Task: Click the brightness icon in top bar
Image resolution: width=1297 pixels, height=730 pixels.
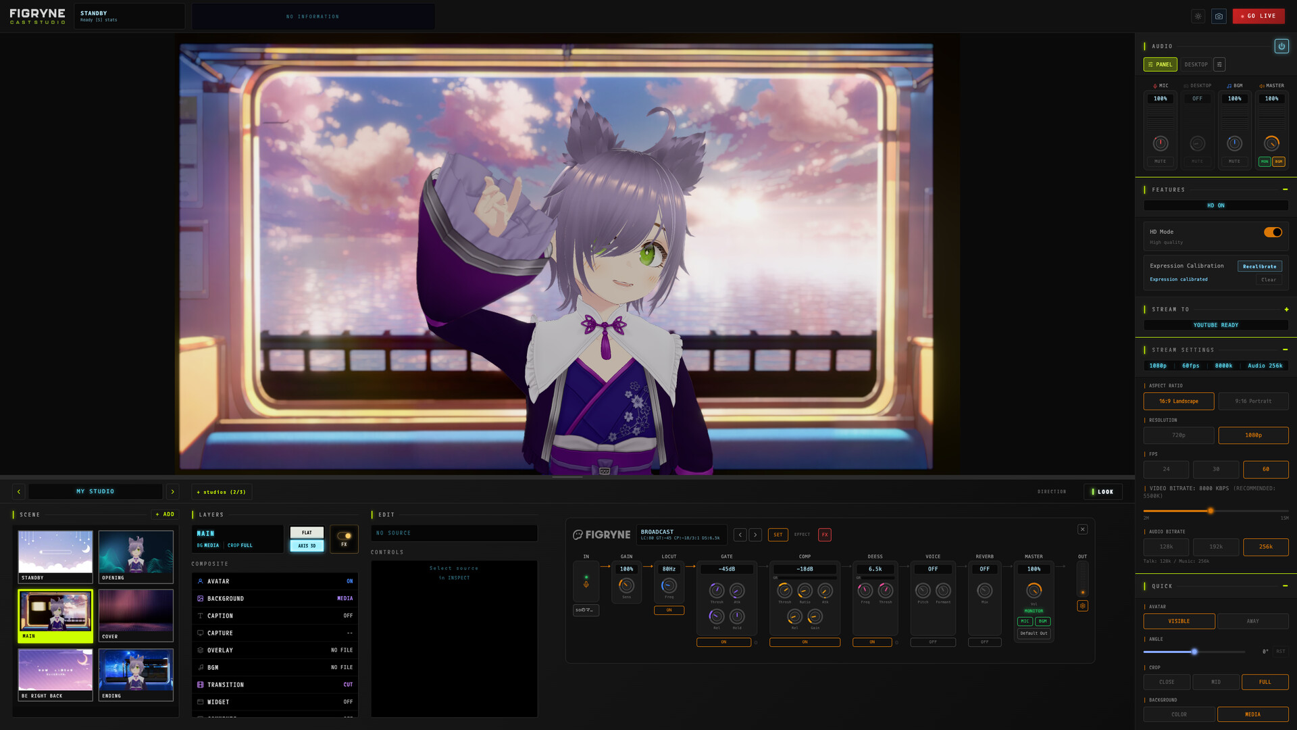Action: click(1198, 16)
